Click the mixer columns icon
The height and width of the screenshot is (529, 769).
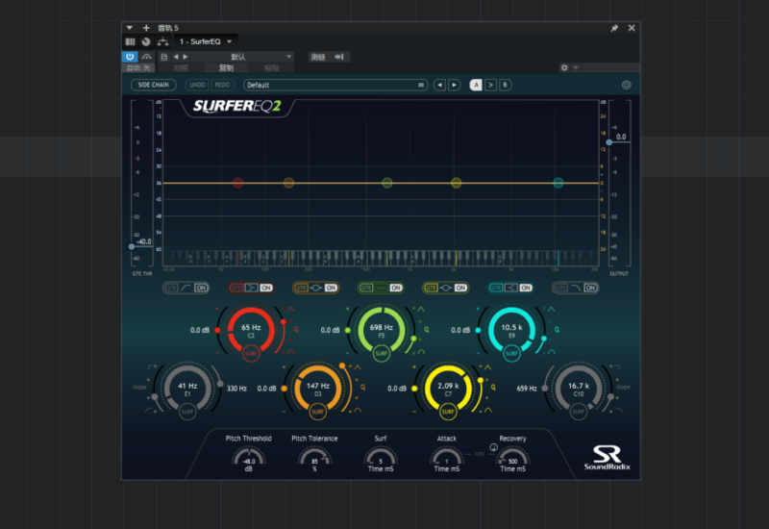pos(130,41)
